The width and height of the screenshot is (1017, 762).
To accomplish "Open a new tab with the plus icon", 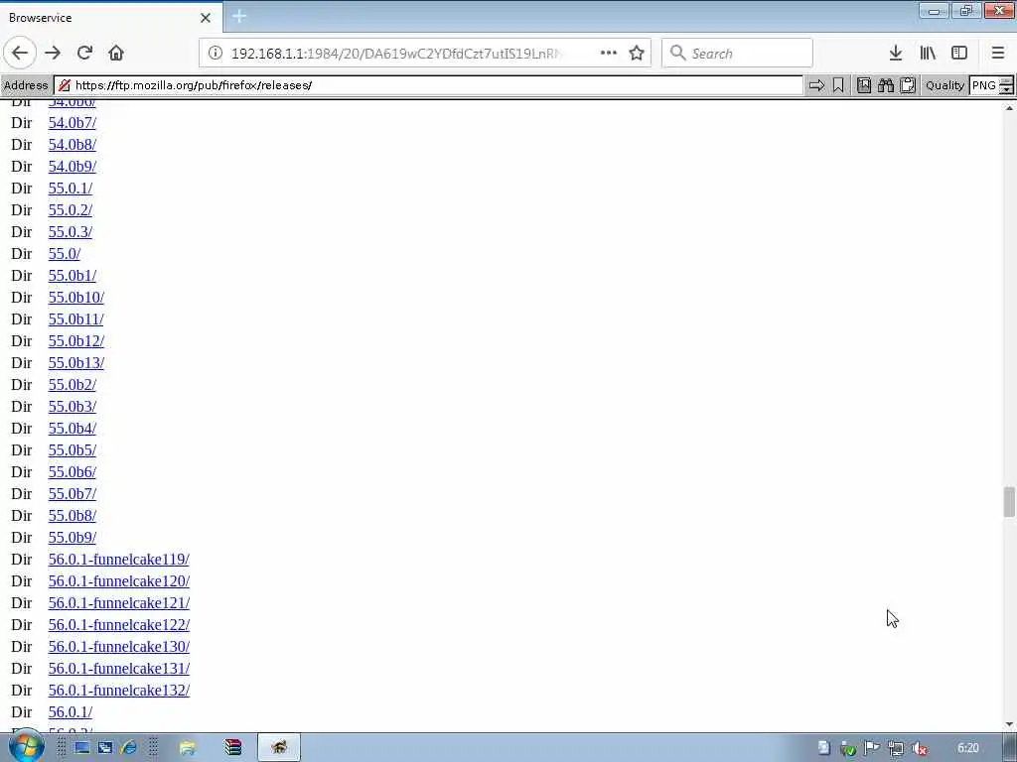I will (x=239, y=17).
